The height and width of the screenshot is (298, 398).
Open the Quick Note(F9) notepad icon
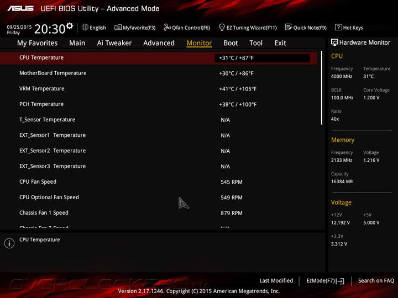(289, 27)
